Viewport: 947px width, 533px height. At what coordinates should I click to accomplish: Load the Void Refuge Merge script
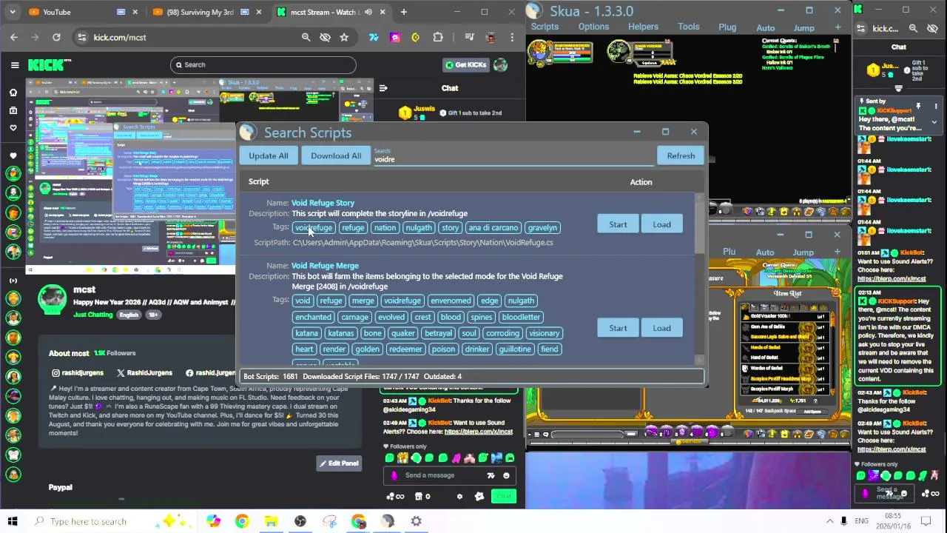[x=661, y=328]
